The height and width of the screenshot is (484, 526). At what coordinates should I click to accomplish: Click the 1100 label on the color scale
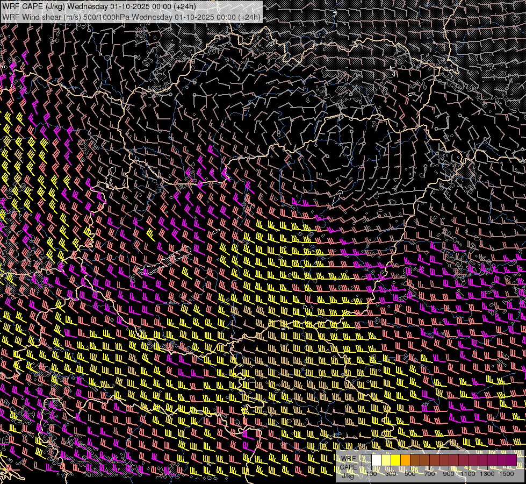coord(468,473)
